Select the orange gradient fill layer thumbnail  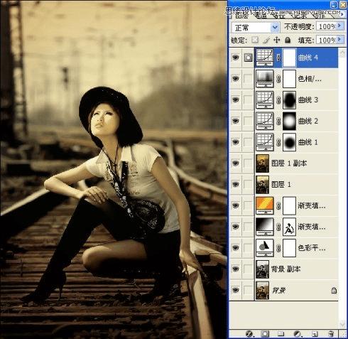[264, 205]
